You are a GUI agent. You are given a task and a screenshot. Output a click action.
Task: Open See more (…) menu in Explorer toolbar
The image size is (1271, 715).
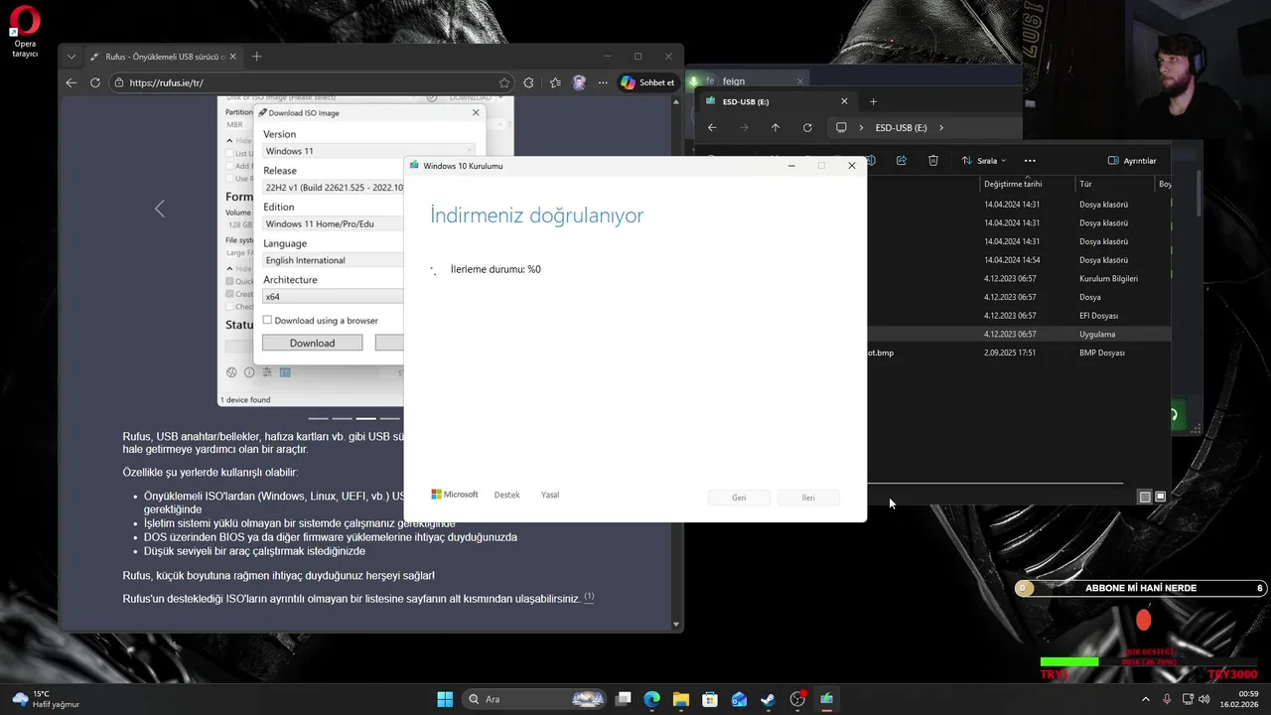1030,160
